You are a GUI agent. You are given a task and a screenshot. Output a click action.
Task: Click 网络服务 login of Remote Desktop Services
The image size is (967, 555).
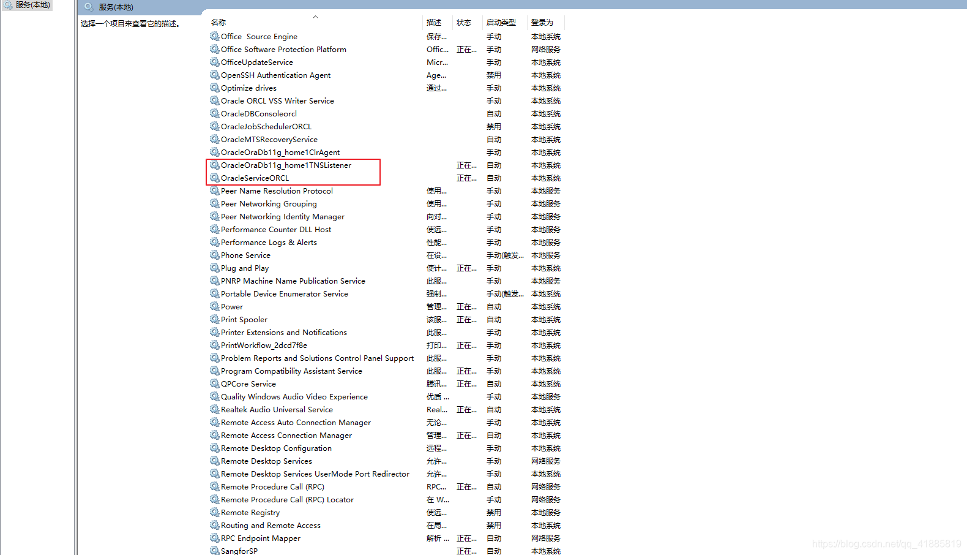pyautogui.click(x=546, y=461)
